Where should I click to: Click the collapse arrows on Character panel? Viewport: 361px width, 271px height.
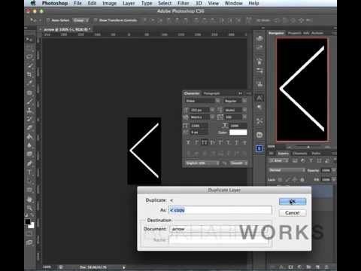point(240,93)
